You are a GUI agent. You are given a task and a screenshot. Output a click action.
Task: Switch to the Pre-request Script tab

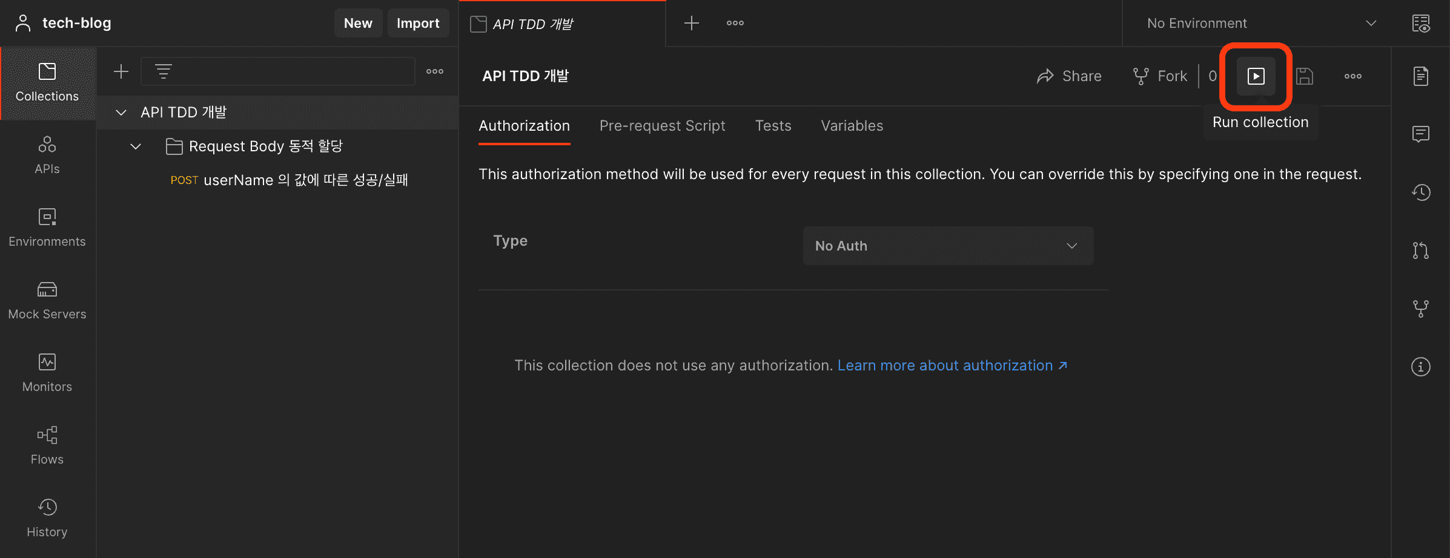[662, 126]
